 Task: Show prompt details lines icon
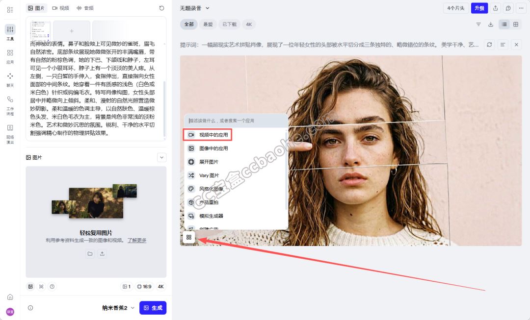tap(503, 45)
